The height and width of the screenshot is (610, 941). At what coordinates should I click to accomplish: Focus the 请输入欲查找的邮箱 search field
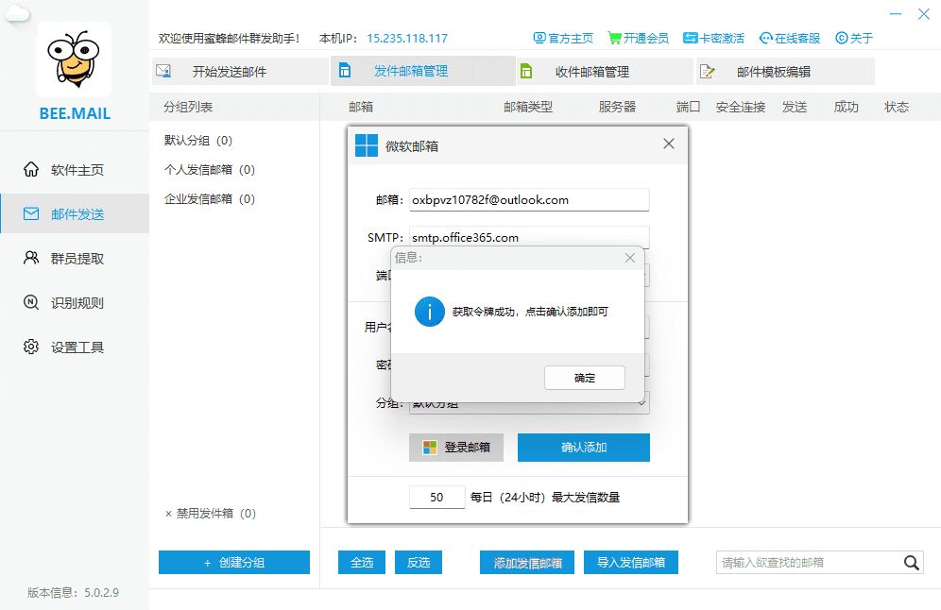(x=808, y=563)
